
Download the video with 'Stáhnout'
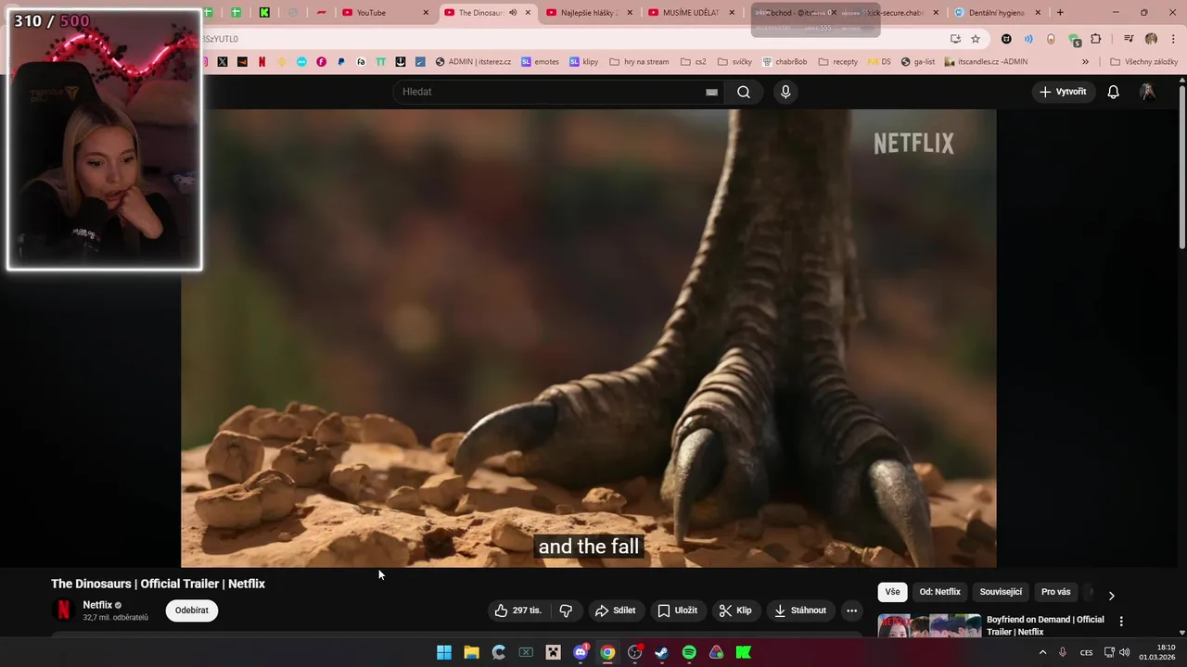[800, 610]
